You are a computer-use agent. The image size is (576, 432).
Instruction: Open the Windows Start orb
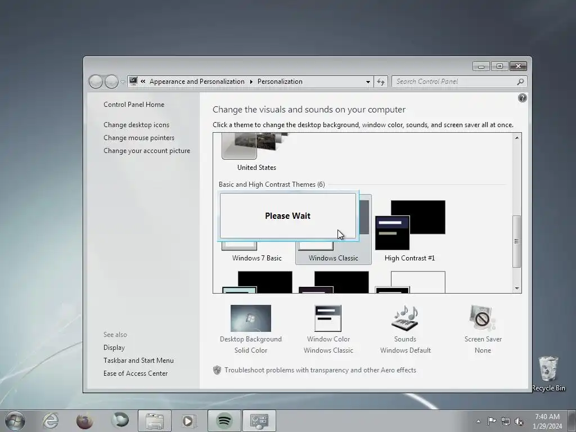tap(15, 421)
